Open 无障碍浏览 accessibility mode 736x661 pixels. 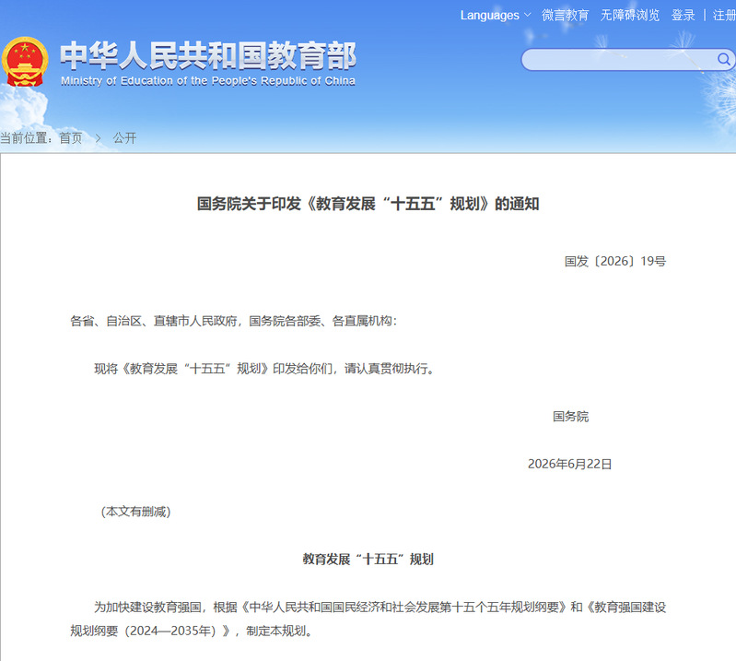click(630, 15)
